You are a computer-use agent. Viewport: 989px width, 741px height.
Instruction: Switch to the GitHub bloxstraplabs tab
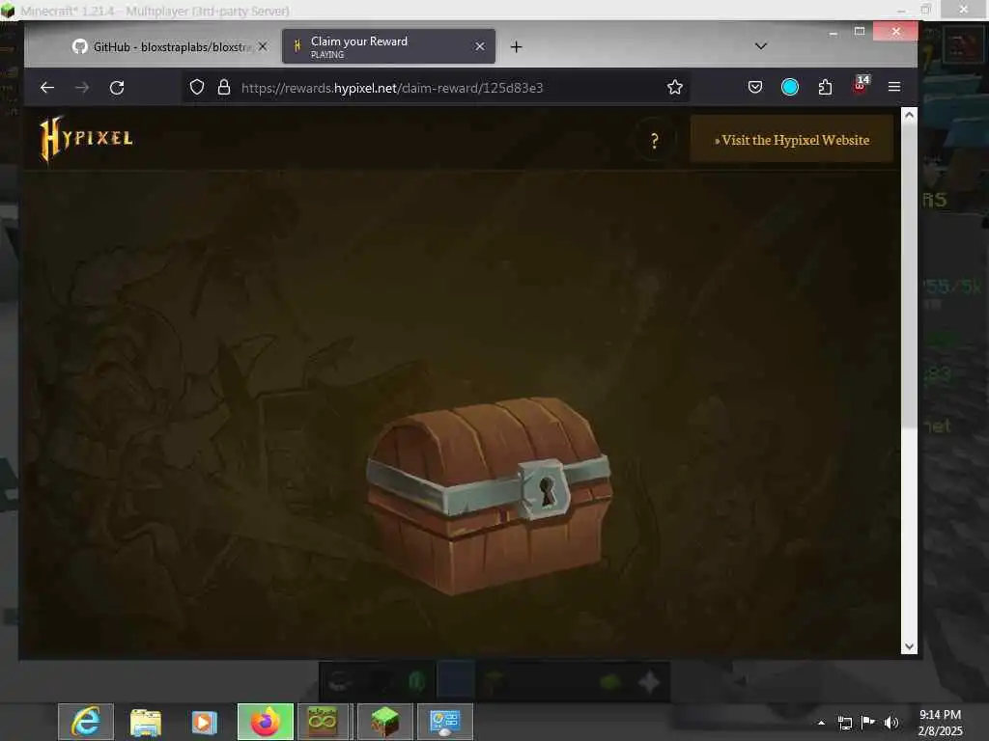click(x=161, y=46)
